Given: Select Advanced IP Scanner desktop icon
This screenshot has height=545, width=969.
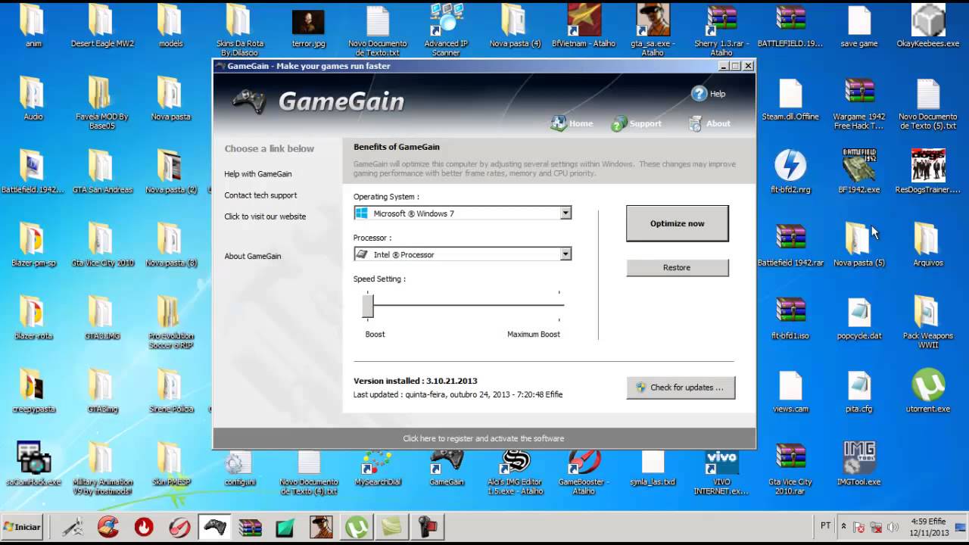Looking at the screenshot, I should [x=446, y=29].
